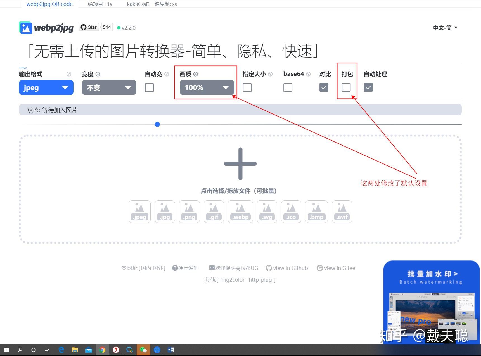
Task: Open the Windows Start menu
Action: click(7, 350)
